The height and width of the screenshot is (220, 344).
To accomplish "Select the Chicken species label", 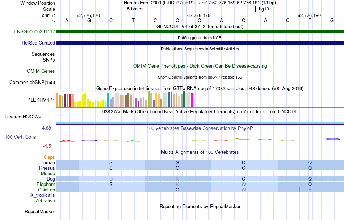I will click(46, 190).
